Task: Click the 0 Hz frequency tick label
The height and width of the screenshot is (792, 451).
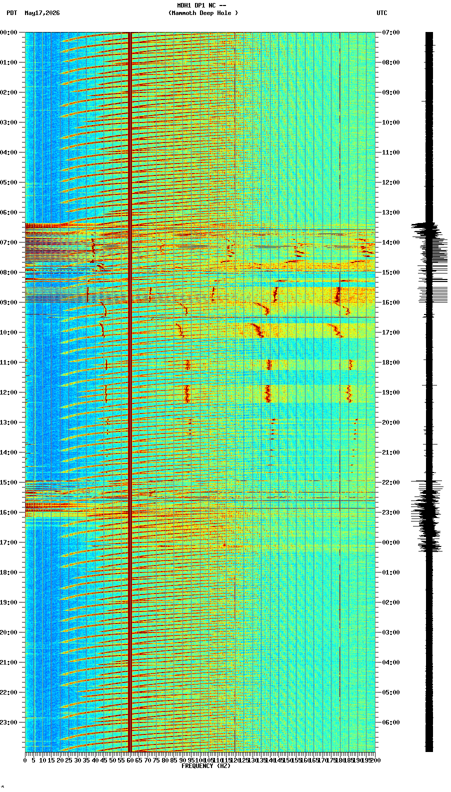Action: (x=25, y=760)
